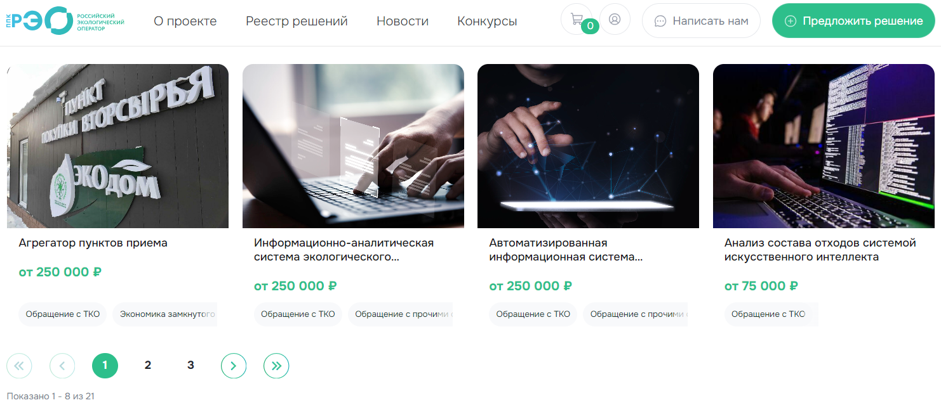
Task: Open the О проекте menu item
Action: point(185,21)
